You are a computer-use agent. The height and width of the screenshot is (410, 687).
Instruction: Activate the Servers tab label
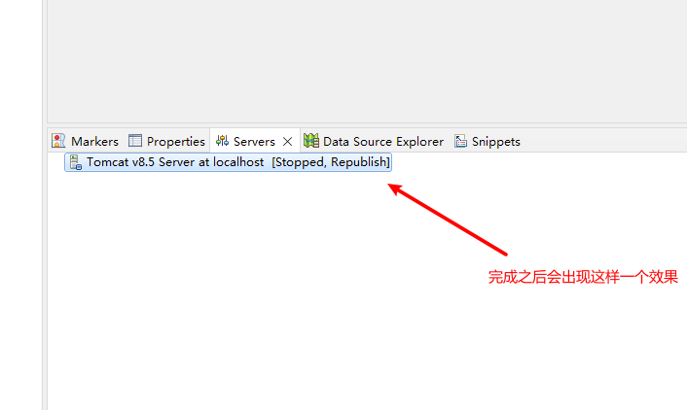click(x=254, y=141)
